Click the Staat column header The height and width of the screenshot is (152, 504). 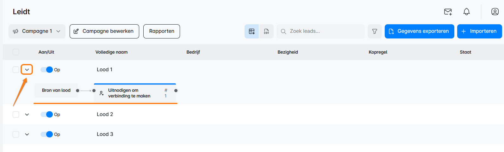pos(465,52)
